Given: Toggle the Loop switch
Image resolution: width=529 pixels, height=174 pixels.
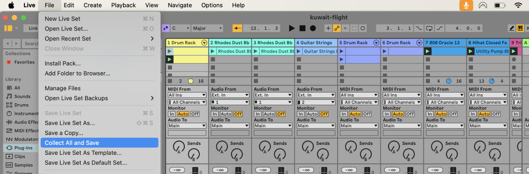Looking at the screenshot, I should [429, 28].
